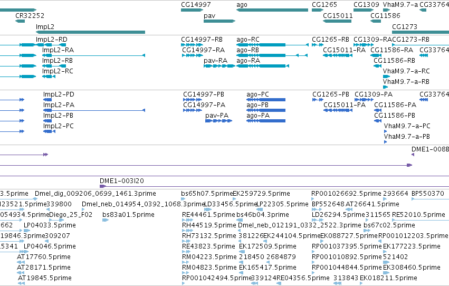This screenshot has width=449, height=286.
Task: Select the CR32252 gene label
Action: tap(30, 15)
